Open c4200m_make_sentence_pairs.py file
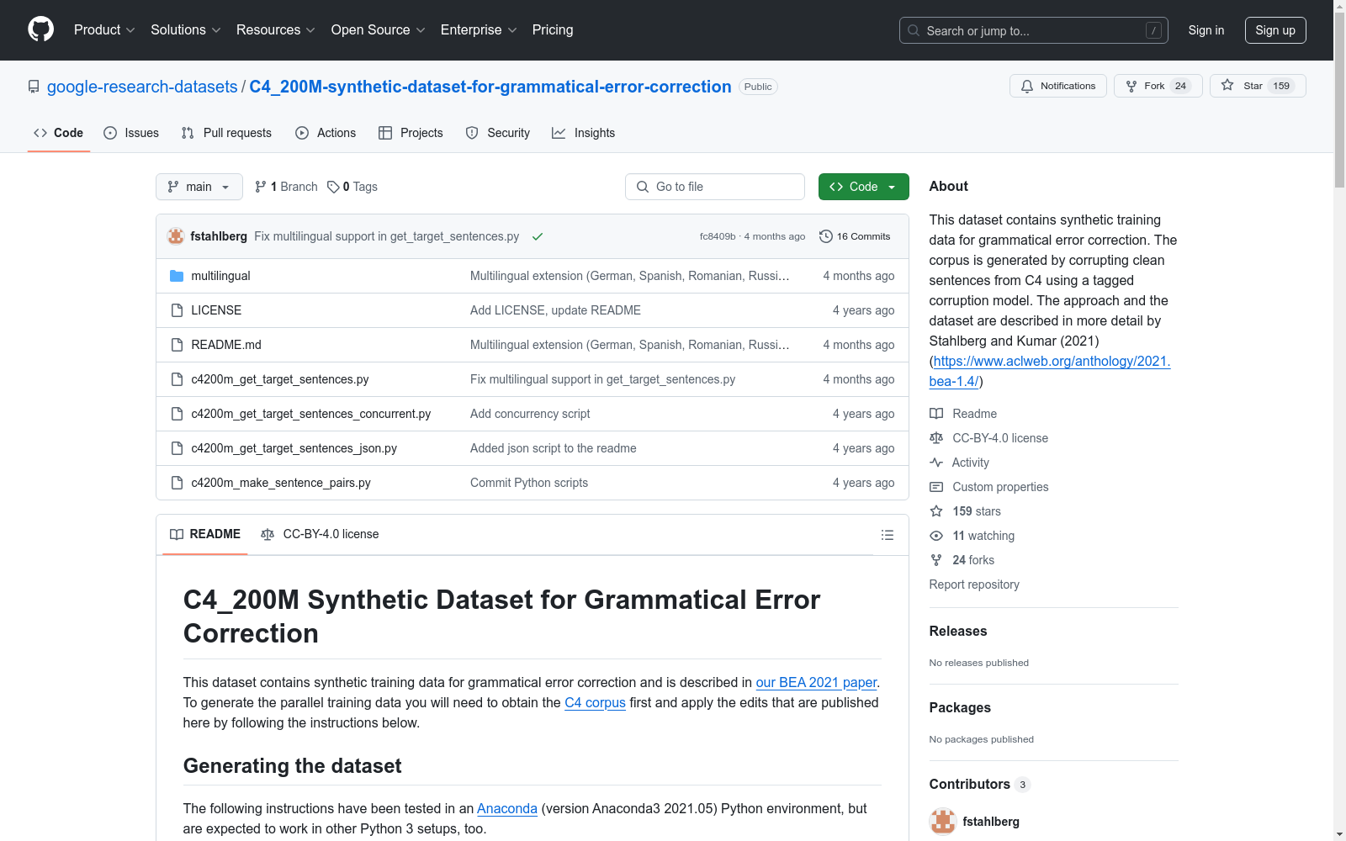Image resolution: width=1346 pixels, height=841 pixels. pos(281,483)
